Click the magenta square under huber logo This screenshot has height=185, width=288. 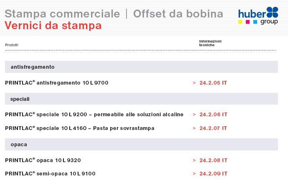tap(248, 22)
